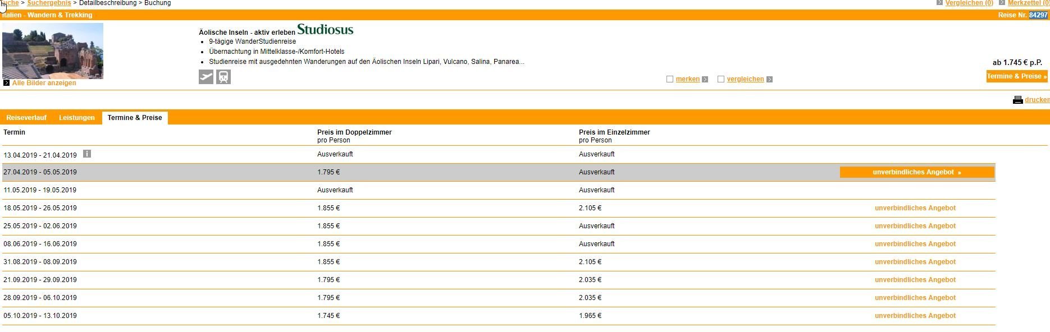
Task: Click arrow icon before Vergleichen (0)
Action: tap(939, 3)
